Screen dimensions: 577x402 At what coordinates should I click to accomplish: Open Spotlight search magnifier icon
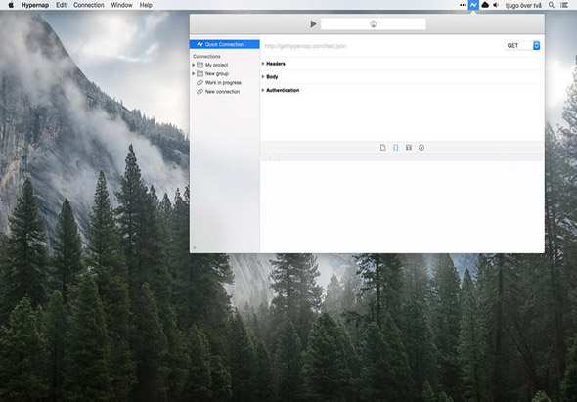tap(552, 5)
